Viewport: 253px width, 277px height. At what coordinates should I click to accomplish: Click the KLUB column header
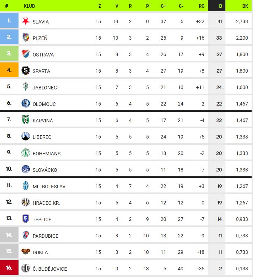pos(29,6)
